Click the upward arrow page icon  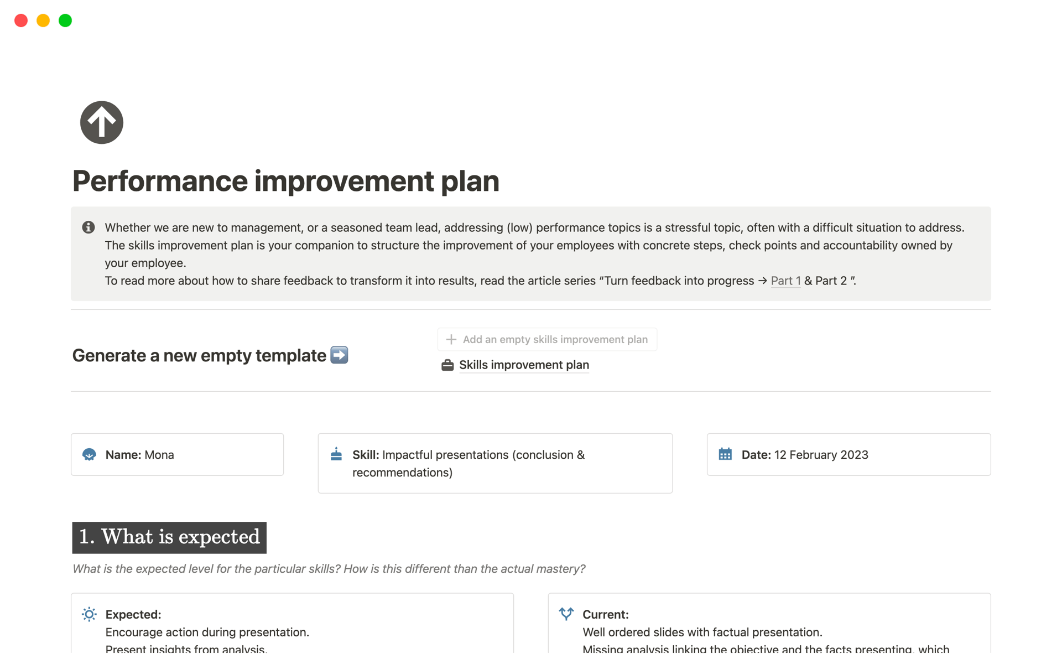click(x=101, y=122)
